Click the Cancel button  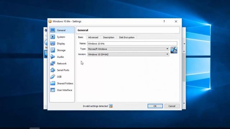[x=172, y=106]
